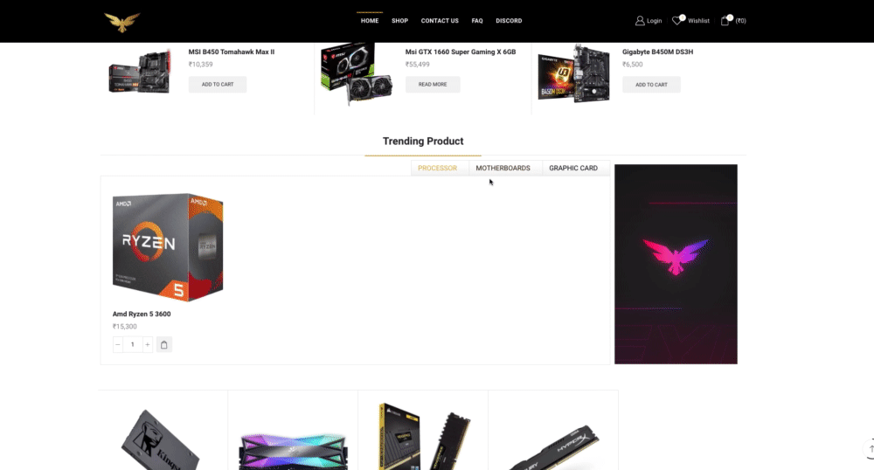The image size is (874, 470).
Task: Click the golden eagle site logo
Action: click(x=121, y=22)
